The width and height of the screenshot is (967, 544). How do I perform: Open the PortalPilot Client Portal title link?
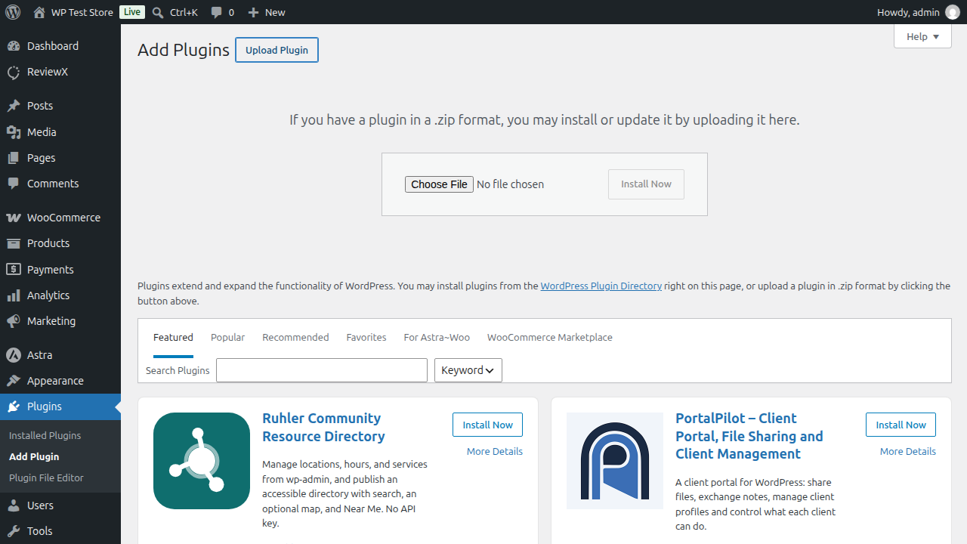click(749, 436)
